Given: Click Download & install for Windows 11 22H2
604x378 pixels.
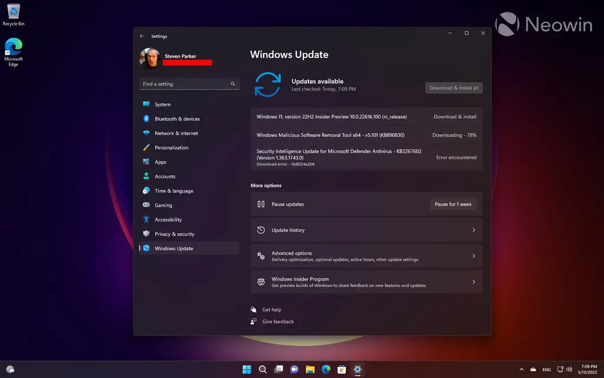Looking at the screenshot, I should [455, 117].
